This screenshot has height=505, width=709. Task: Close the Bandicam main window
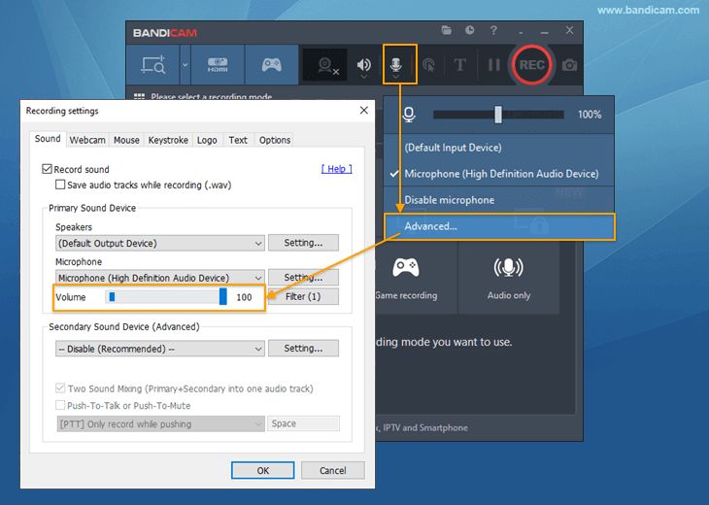coord(569,30)
